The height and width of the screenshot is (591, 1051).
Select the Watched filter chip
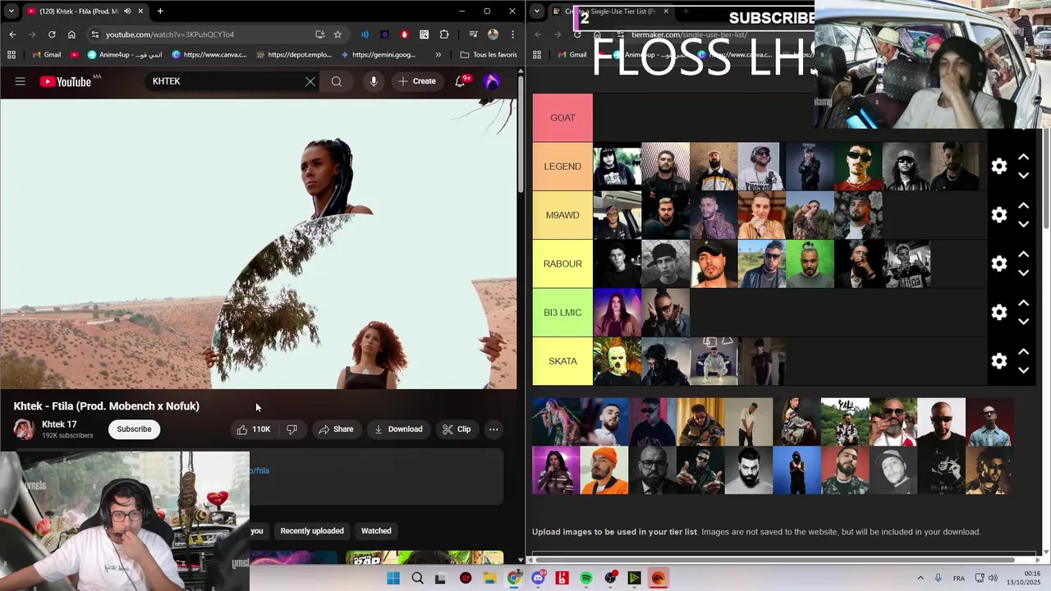376,531
